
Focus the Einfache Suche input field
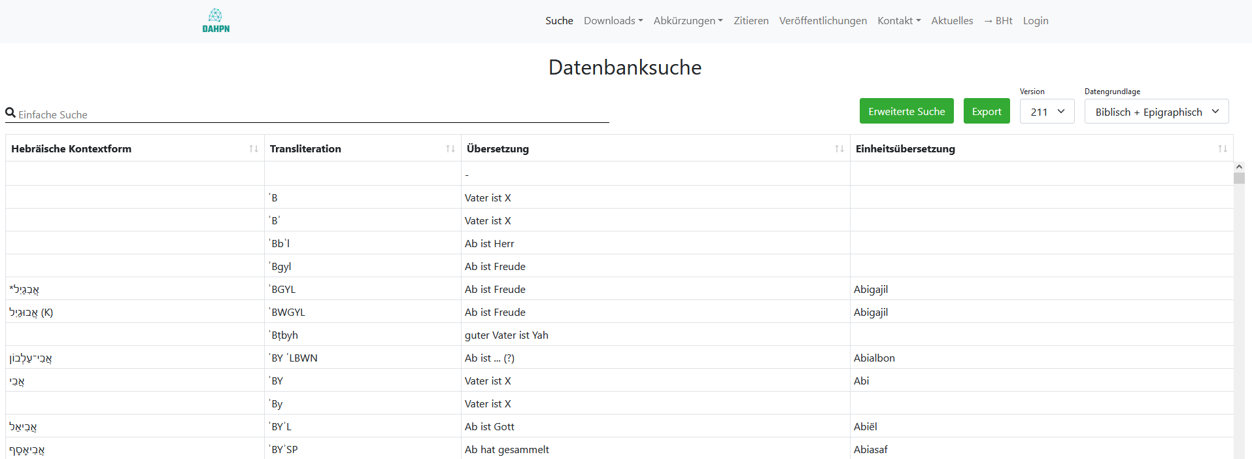tap(313, 114)
